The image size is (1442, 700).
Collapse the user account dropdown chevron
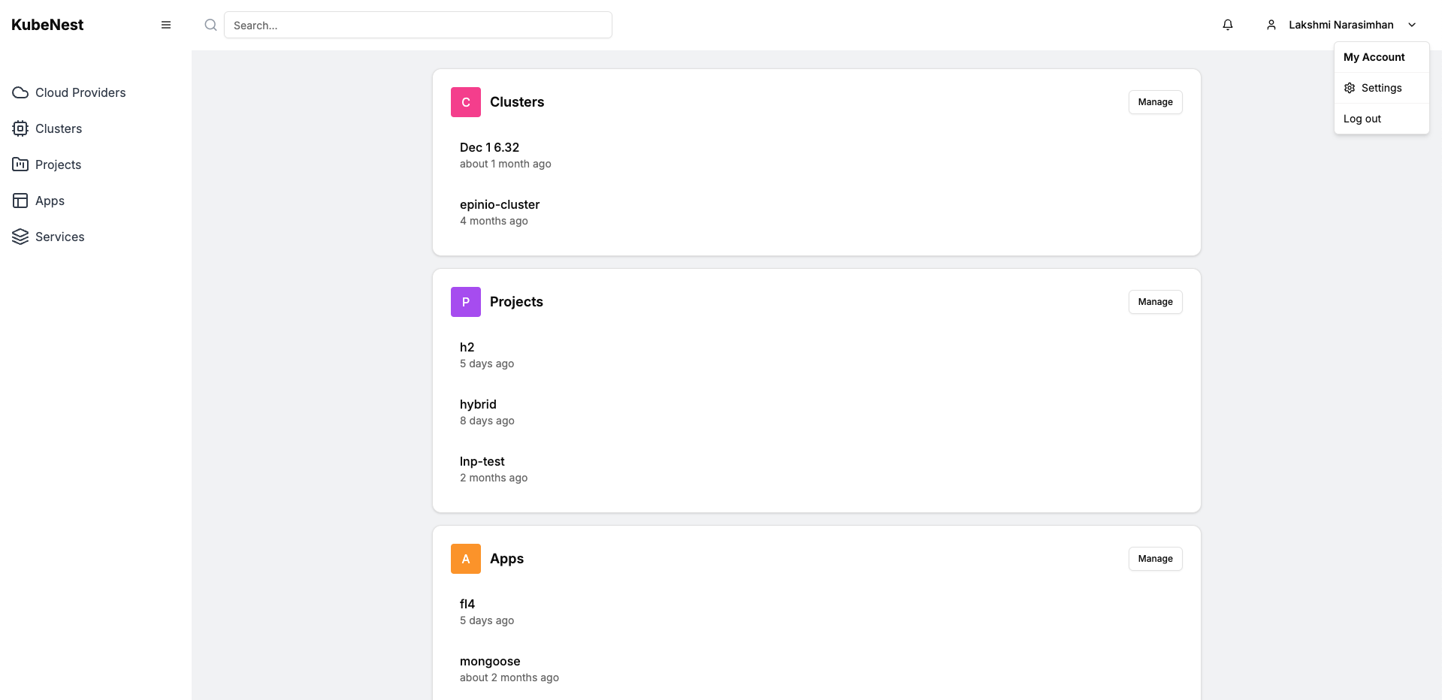1413,25
